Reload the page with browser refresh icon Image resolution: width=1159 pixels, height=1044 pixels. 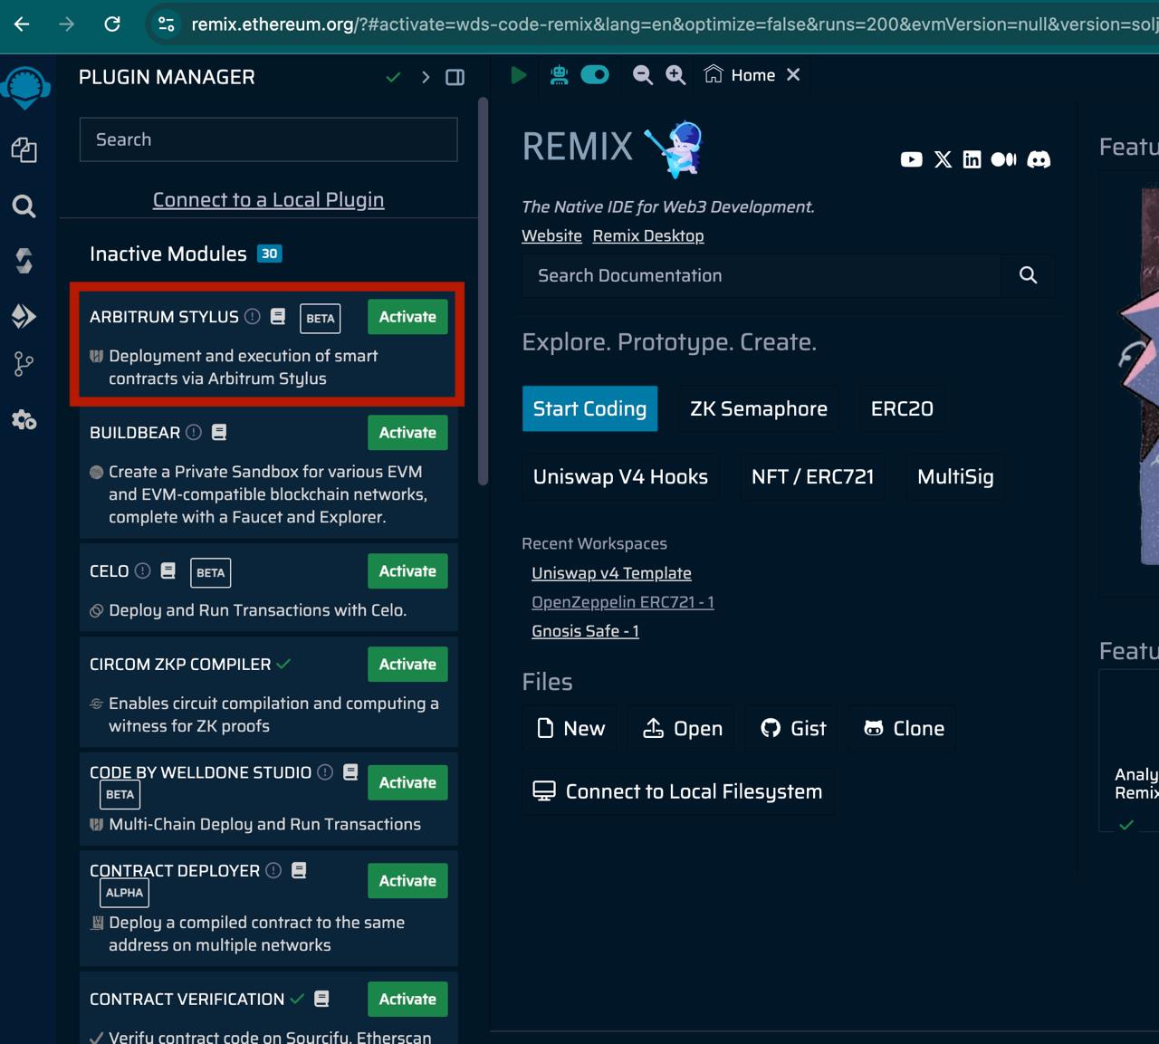pos(112,24)
